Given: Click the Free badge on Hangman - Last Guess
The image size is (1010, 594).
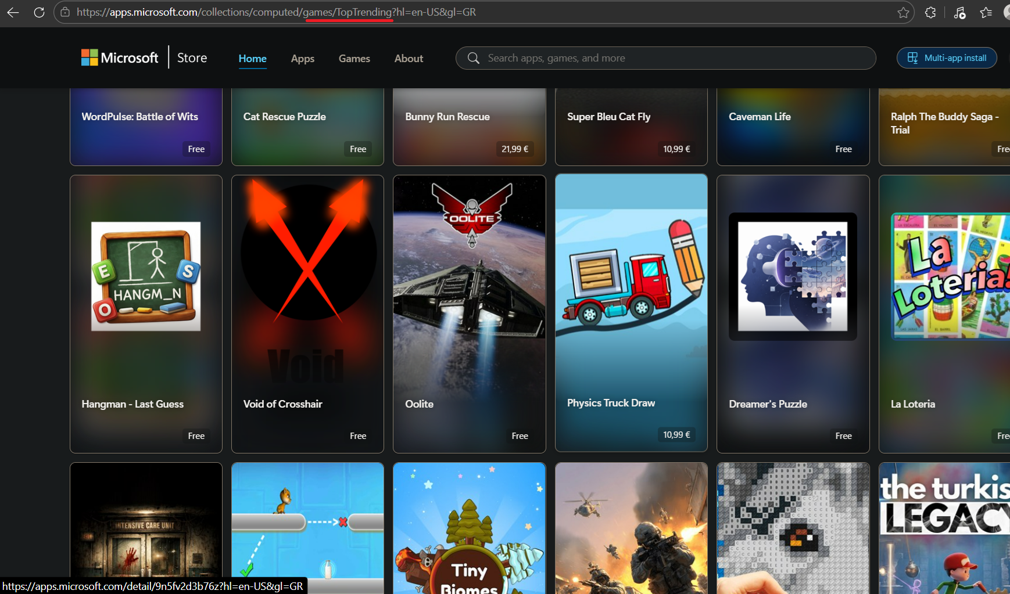Looking at the screenshot, I should point(196,436).
